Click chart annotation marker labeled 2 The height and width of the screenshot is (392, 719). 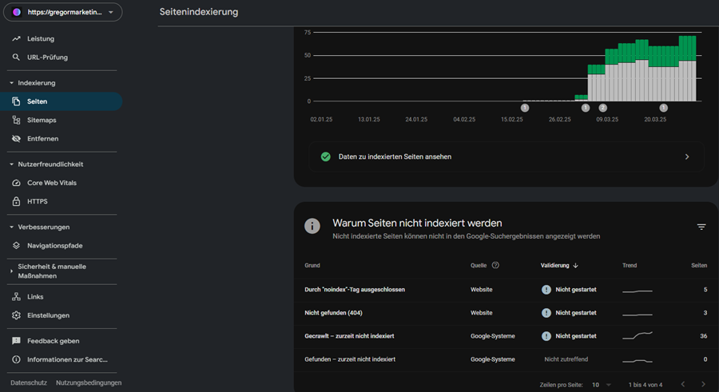(602, 108)
